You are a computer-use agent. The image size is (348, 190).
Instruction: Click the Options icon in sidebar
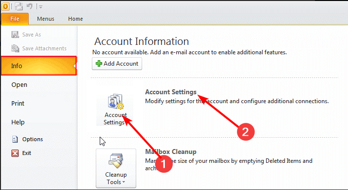[x=15, y=139]
